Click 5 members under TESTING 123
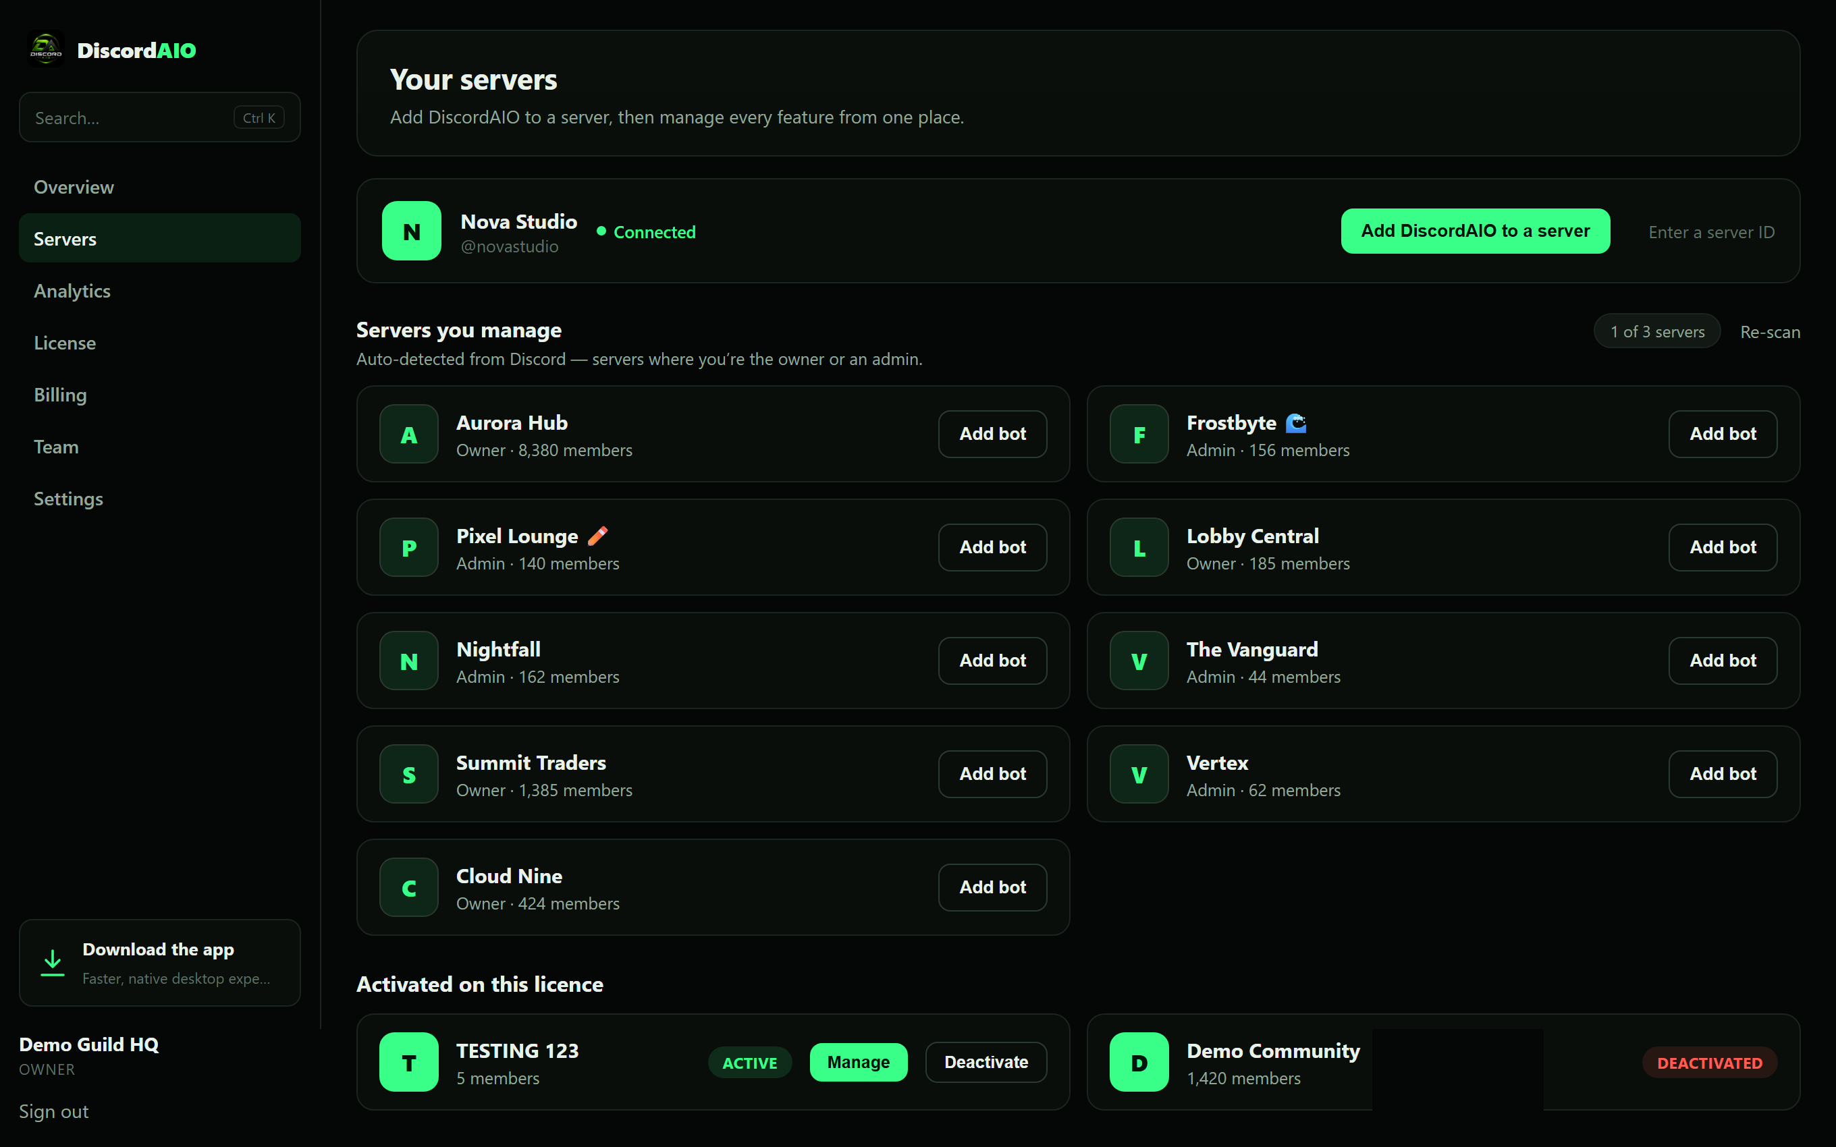The height and width of the screenshot is (1147, 1836). click(497, 1078)
